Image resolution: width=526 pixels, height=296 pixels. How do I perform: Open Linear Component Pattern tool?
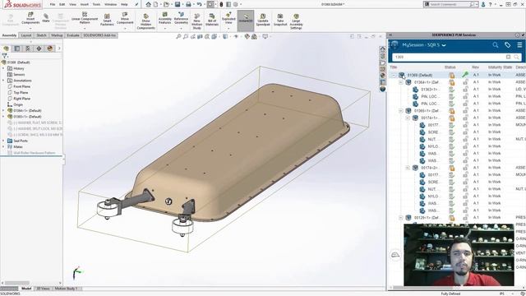click(85, 18)
